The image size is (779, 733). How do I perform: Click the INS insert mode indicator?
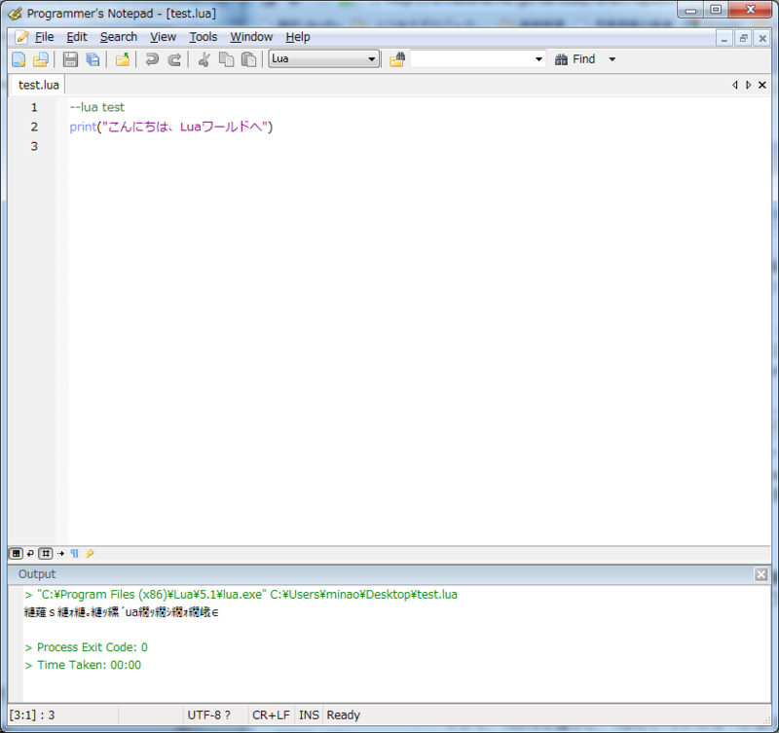tap(309, 715)
